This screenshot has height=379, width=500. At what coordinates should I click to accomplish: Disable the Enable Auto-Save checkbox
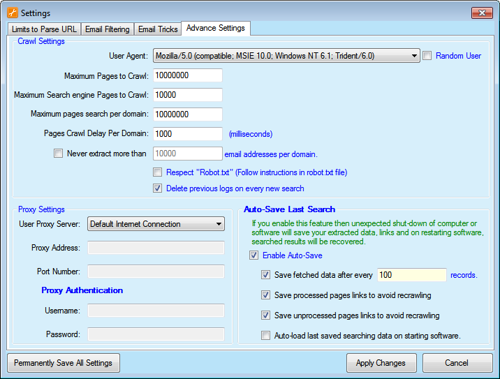[x=253, y=255]
